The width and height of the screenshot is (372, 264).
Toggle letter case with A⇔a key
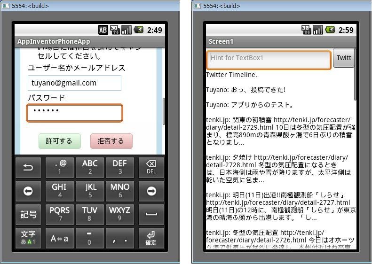point(60,238)
